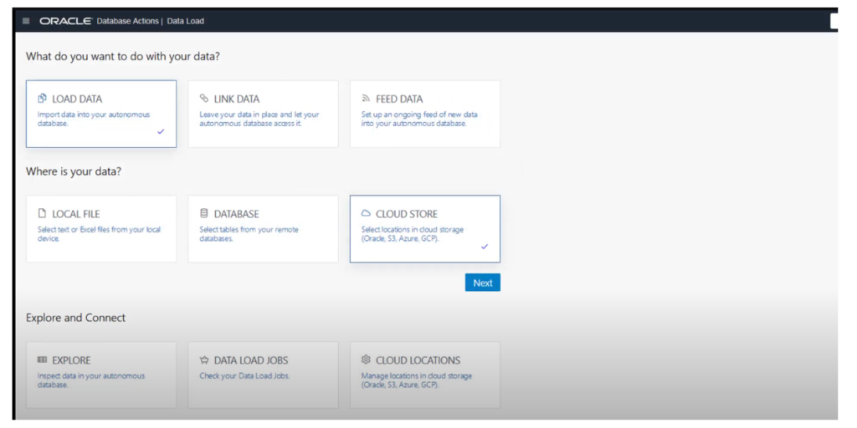Image resolution: width=857 pixels, height=428 pixels.
Task: Click the Cloud Store cloud icon
Action: [x=367, y=213]
